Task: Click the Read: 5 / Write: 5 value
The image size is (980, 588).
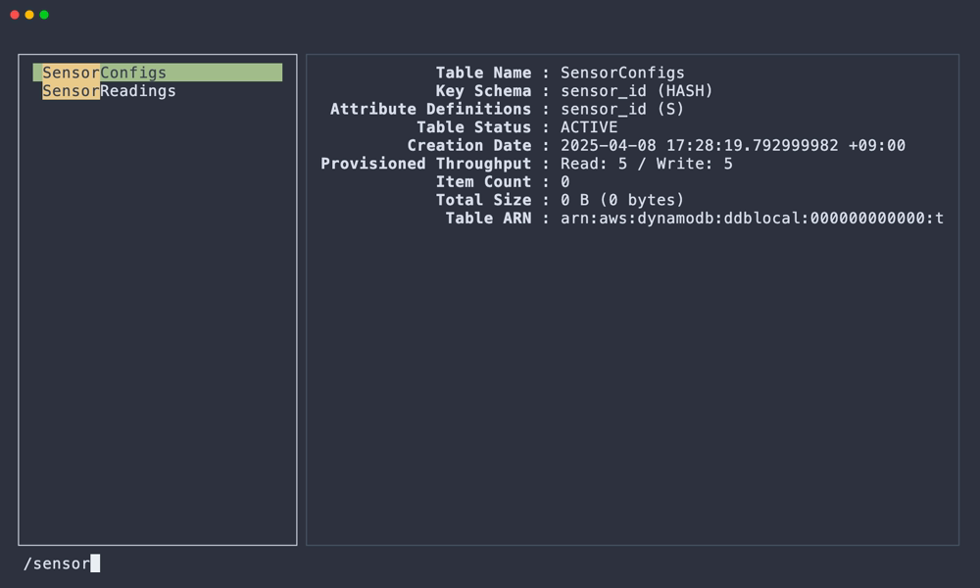Action: click(x=646, y=164)
